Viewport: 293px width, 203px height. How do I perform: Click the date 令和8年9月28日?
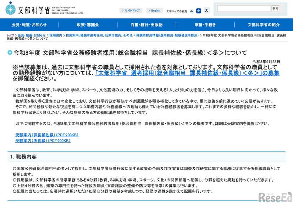(266, 61)
